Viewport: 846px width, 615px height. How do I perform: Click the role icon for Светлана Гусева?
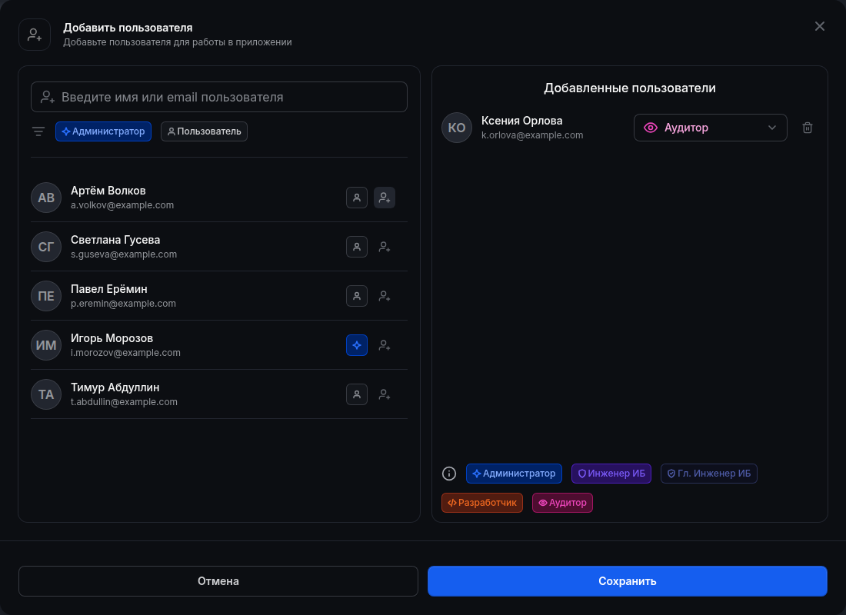(357, 247)
